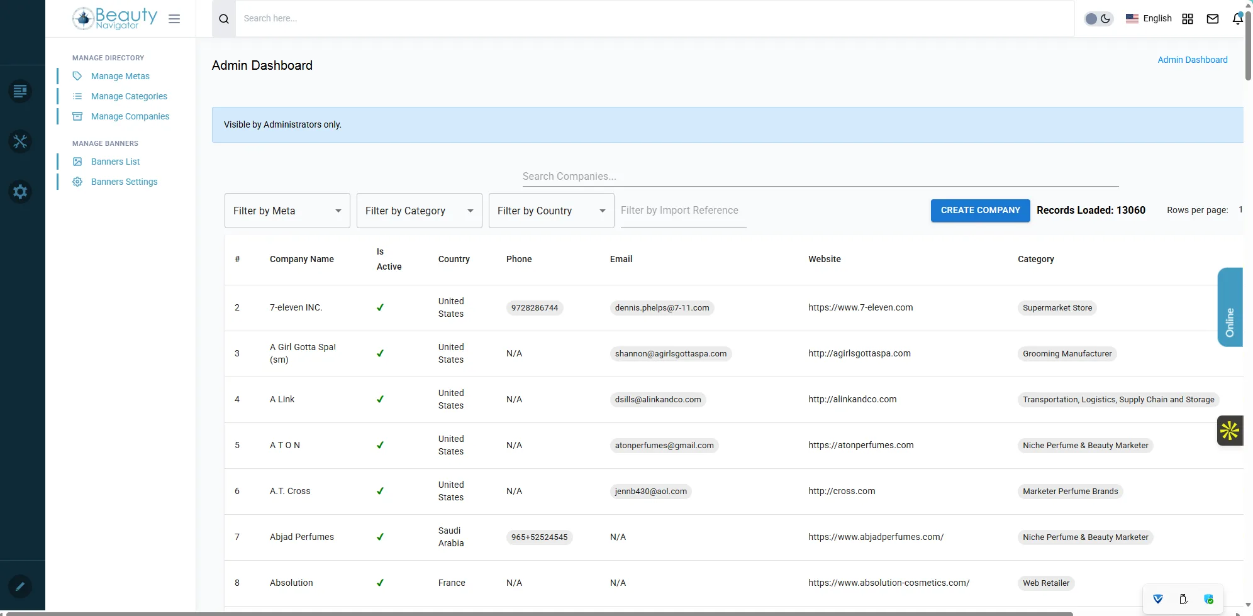
Task: Open Manage Companies in sidebar
Action: coord(130,116)
